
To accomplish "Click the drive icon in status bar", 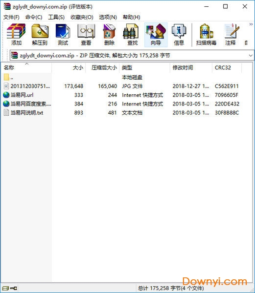I will tap(5, 288).
